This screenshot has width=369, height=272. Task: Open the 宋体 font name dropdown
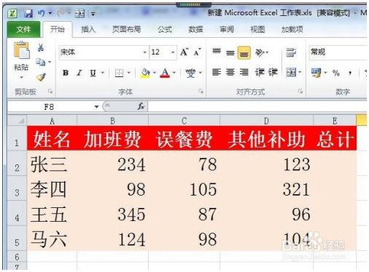coord(144,52)
